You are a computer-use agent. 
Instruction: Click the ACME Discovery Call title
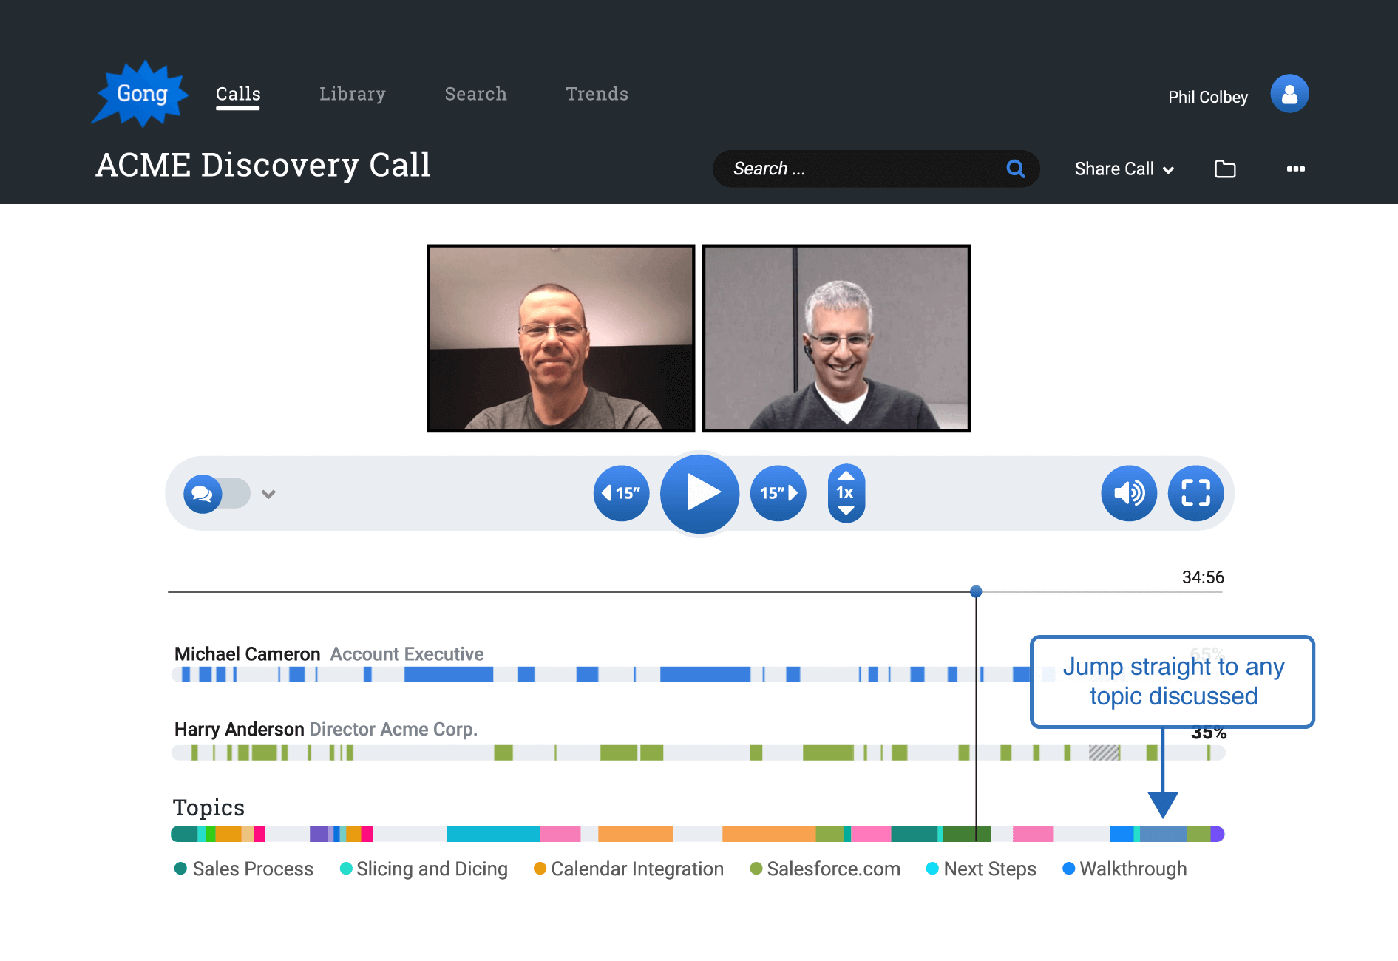(x=263, y=165)
